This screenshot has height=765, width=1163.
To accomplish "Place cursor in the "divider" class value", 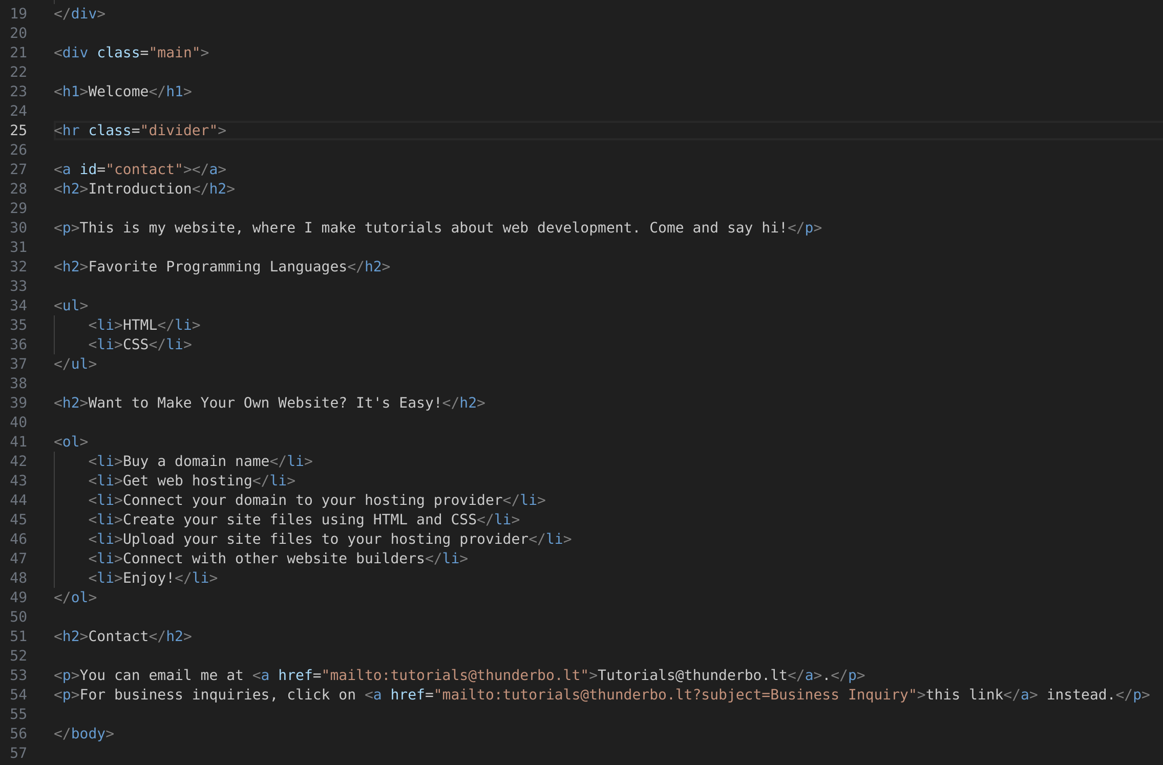I will click(179, 130).
